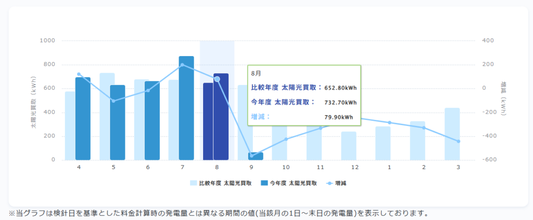Image resolution: width=533 pixels, height=220 pixels.
Task: Select the 増減 line point at month 3
Action: coord(458,141)
